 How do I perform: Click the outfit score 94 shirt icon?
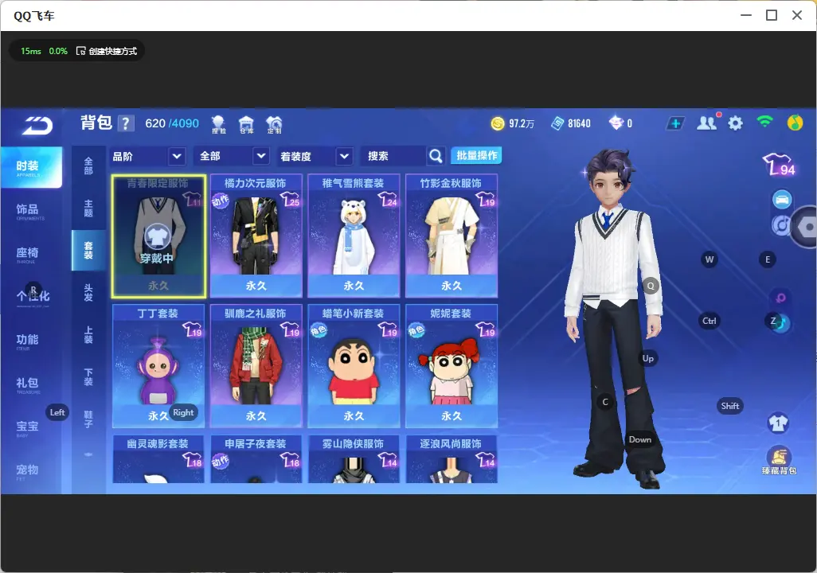coord(779,165)
